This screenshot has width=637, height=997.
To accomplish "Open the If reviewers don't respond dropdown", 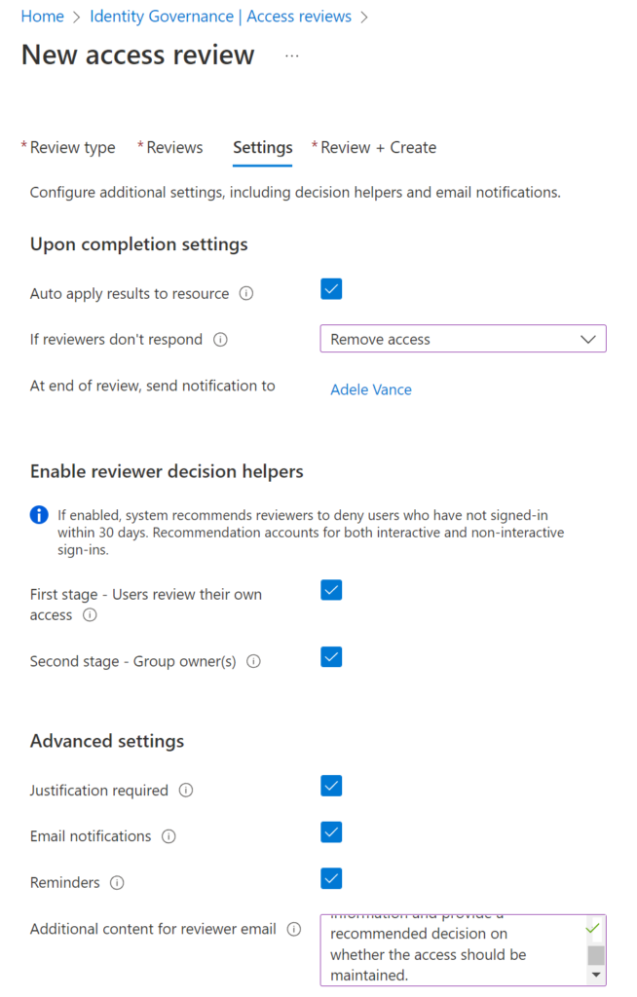I will [463, 339].
